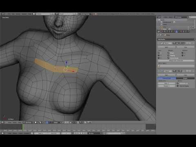
Task: Open the Particles properties tab
Action: 186,31
